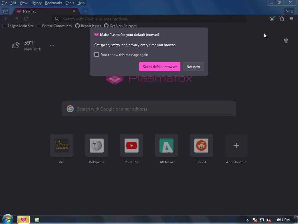The image size is (298, 224).
Task: Go back using the back arrow
Action: click(6, 19)
